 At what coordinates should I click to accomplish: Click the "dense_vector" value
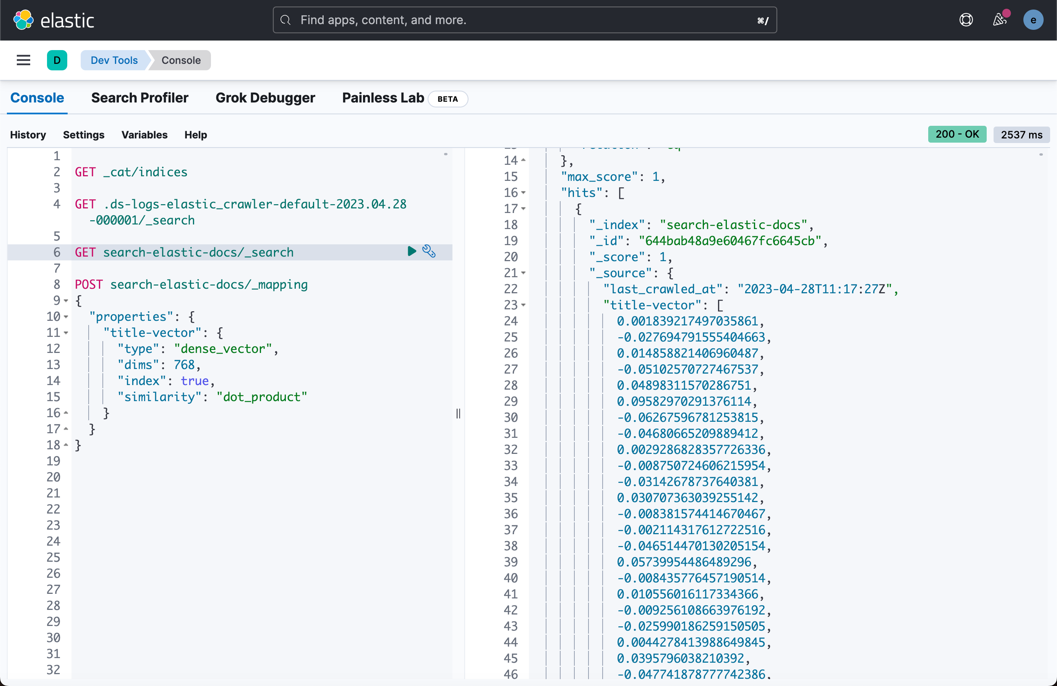(223, 349)
